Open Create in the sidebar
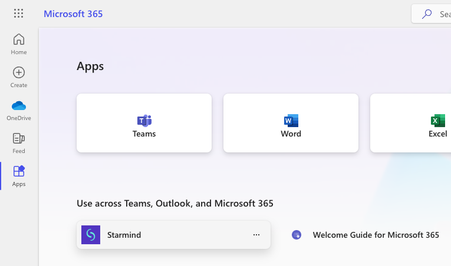 (19, 77)
